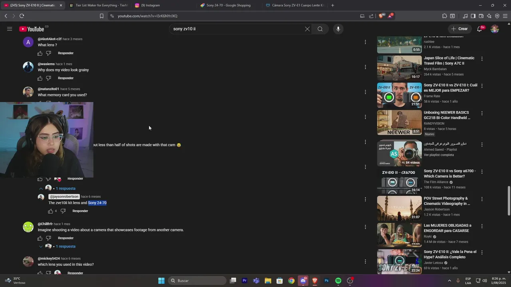This screenshot has width=511, height=287.
Task: Click Responder under @AkotAkot-c2f comment
Action: point(65,53)
